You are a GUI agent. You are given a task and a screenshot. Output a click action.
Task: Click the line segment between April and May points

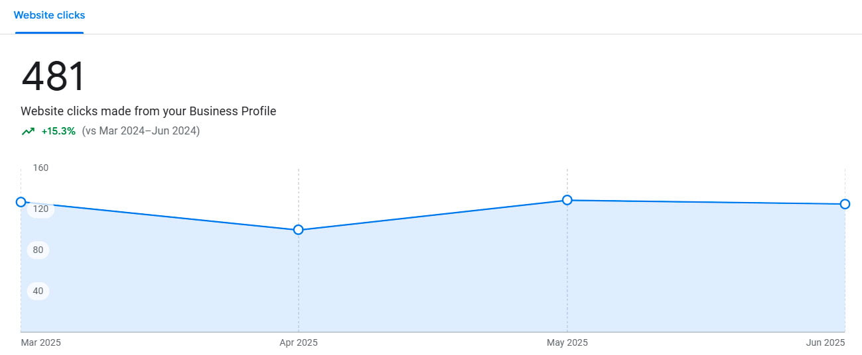[433, 215]
